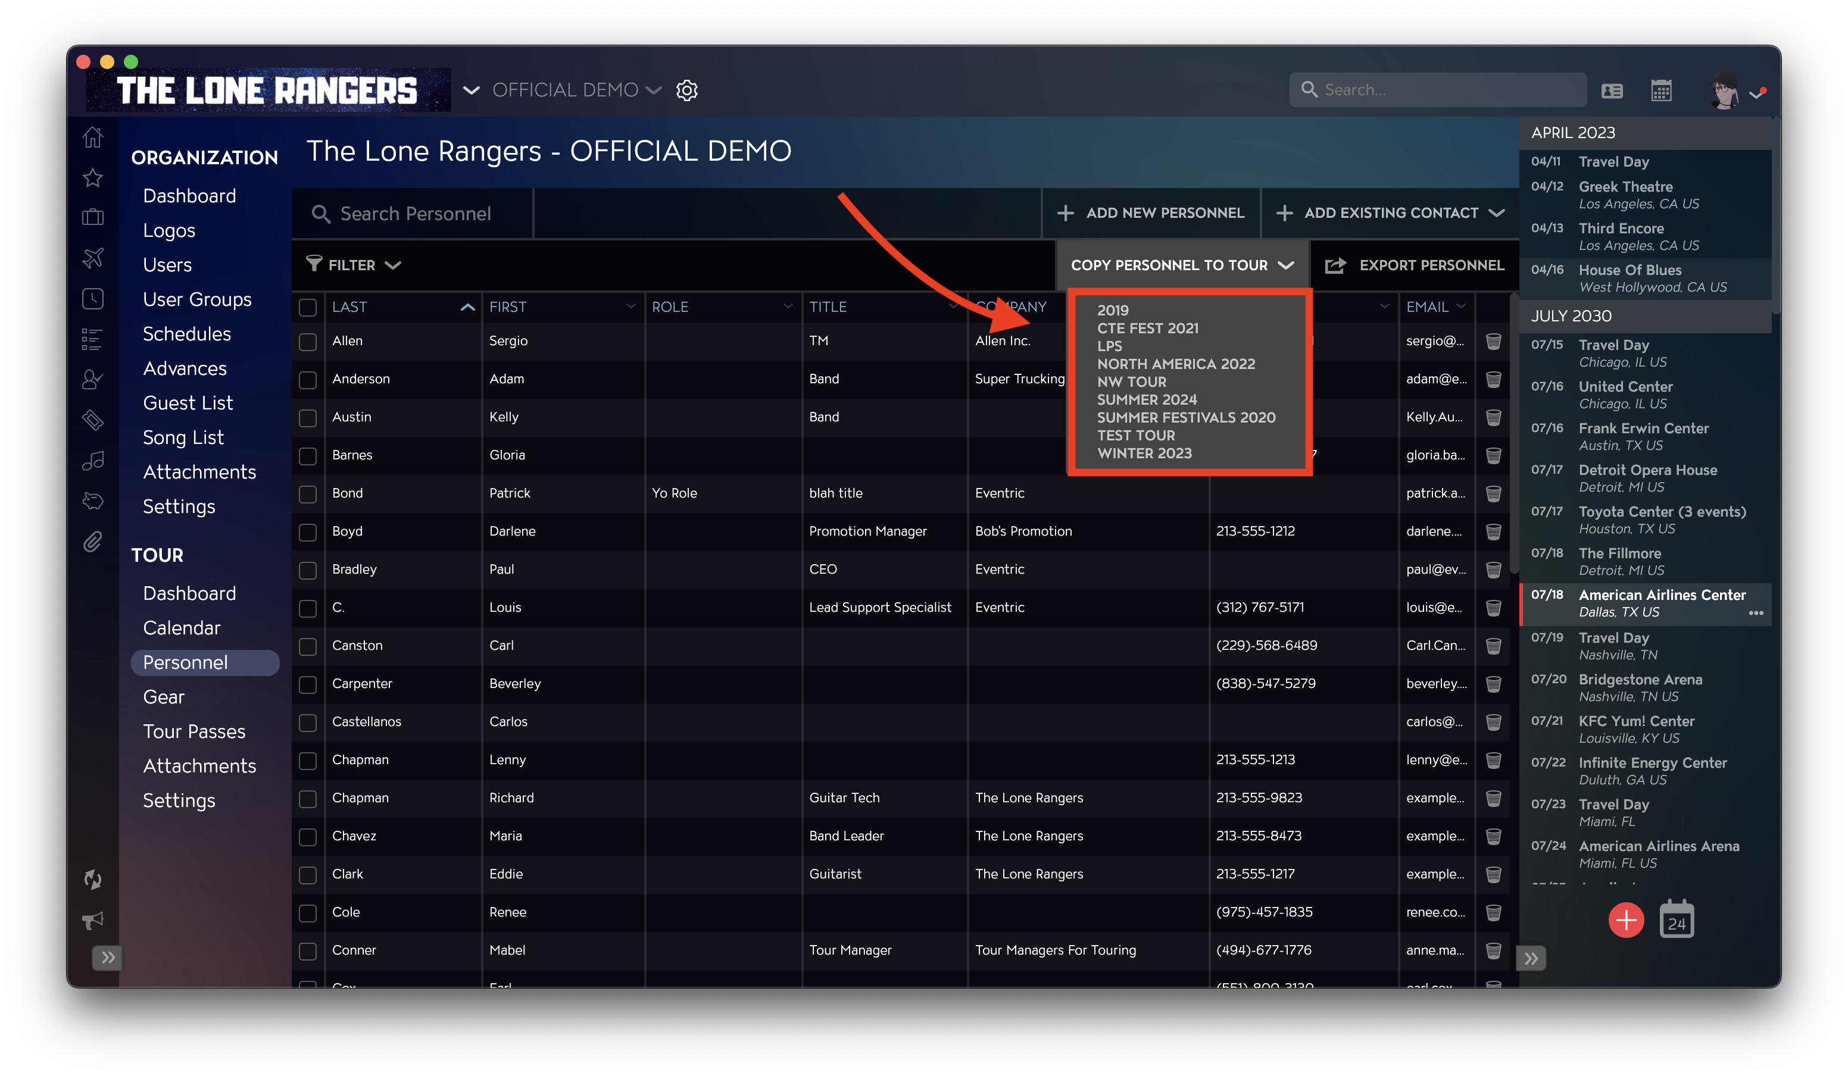Check the box for Austin Kelly
This screenshot has width=1848, height=1076.
pos(308,418)
